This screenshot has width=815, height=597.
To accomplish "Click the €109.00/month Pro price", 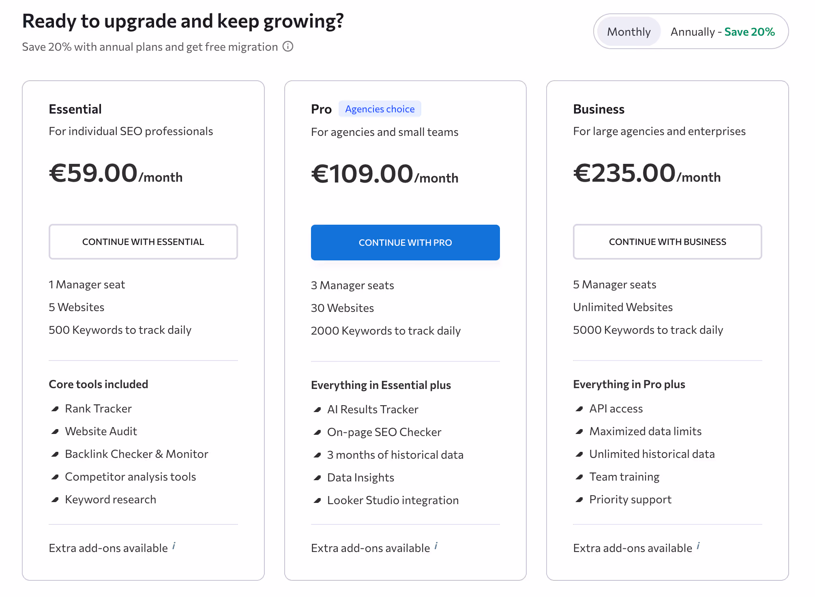I will coord(384,174).
